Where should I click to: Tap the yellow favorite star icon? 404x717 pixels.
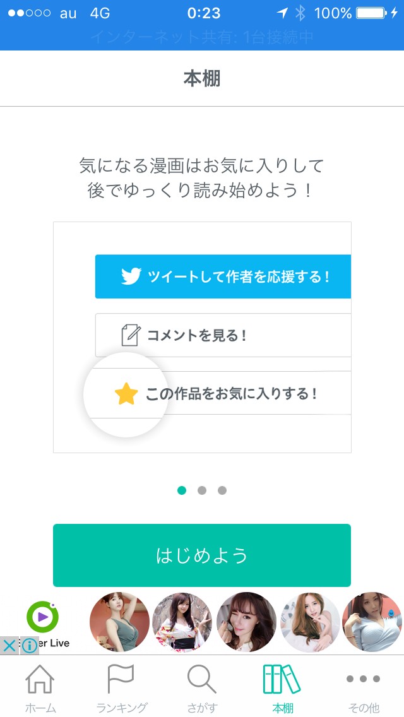click(126, 394)
